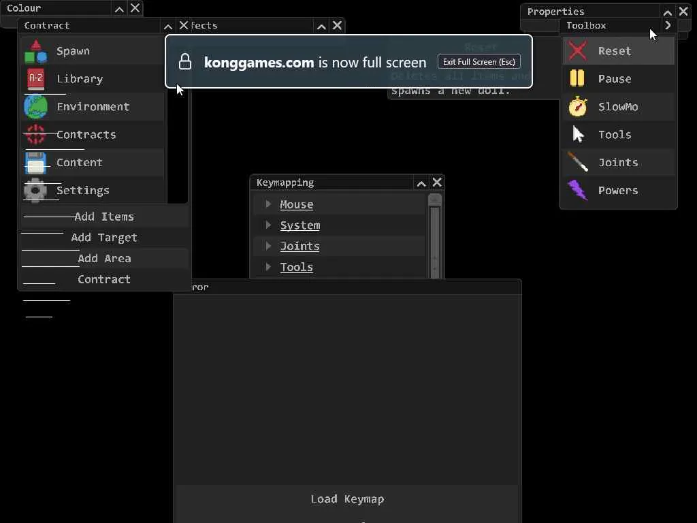Click the Settings gear icon
The width and height of the screenshot is (697, 523).
(x=35, y=191)
